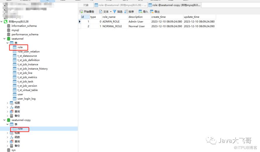The height and width of the screenshot is (152, 260).
Task: Select the t_st_datasource table icon
Action: pos(15,56)
